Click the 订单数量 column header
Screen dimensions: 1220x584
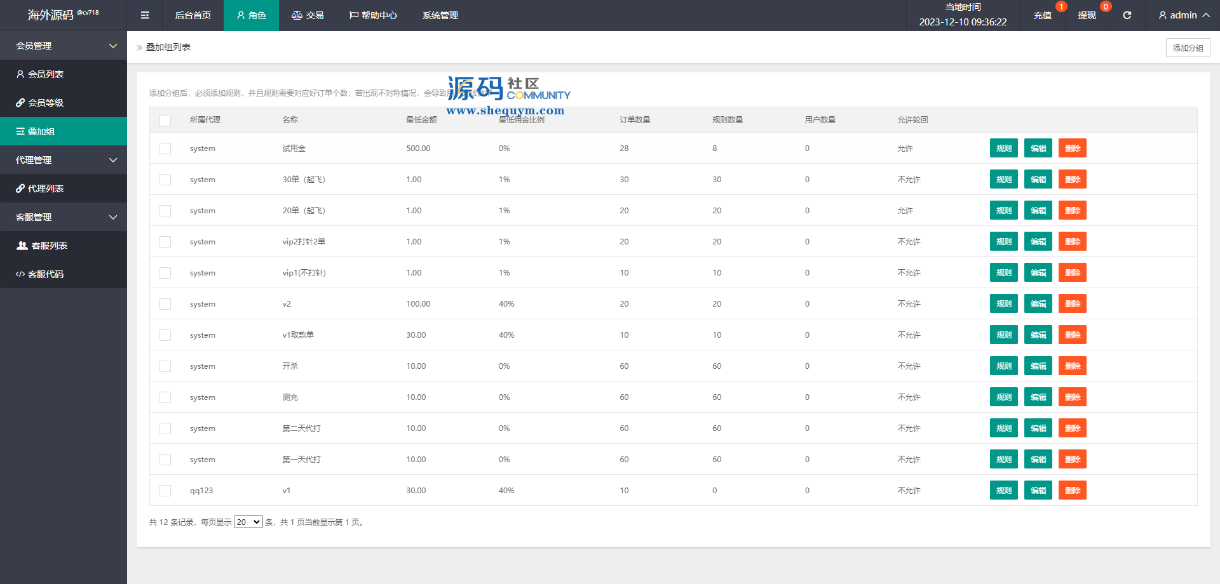[x=635, y=120]
